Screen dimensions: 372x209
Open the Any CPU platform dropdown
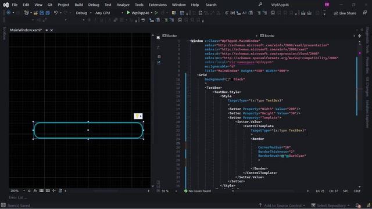pos(109,13)
